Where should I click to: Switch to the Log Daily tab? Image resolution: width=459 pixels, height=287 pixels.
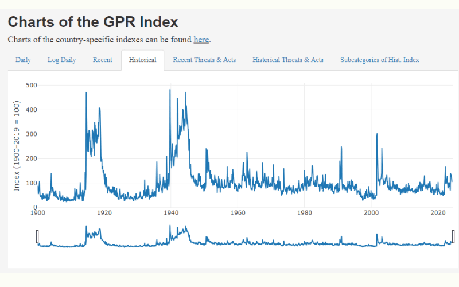coord(61,60)
